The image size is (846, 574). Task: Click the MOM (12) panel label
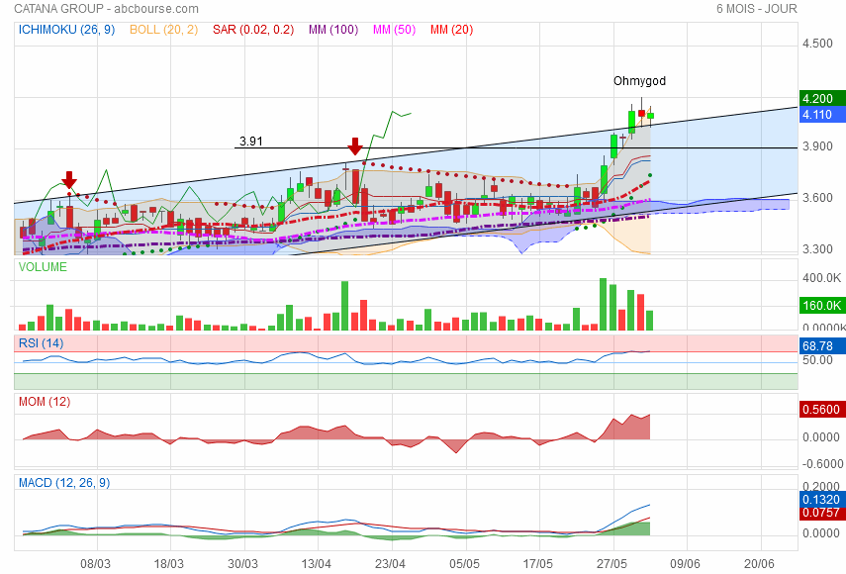[x=45, y=402]
